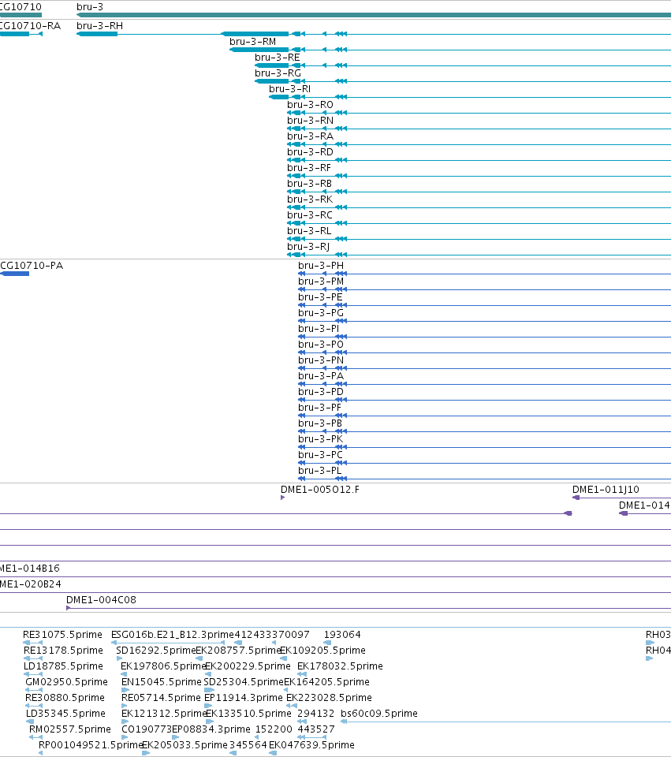Select feature 443527
The image size is (671, 757).
pyautogui.click(x=315, y=729)
